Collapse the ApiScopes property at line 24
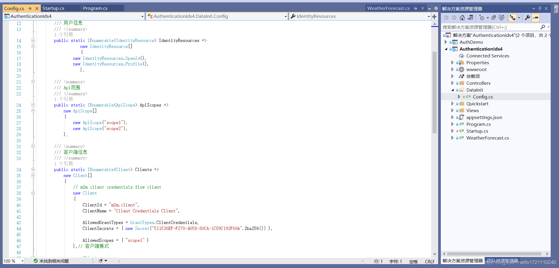The image size is (559, 268). tap(33, 105)
